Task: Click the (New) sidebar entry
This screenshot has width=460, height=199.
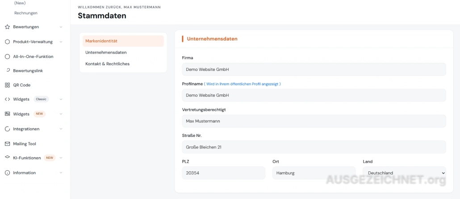Action: (20, 3)
